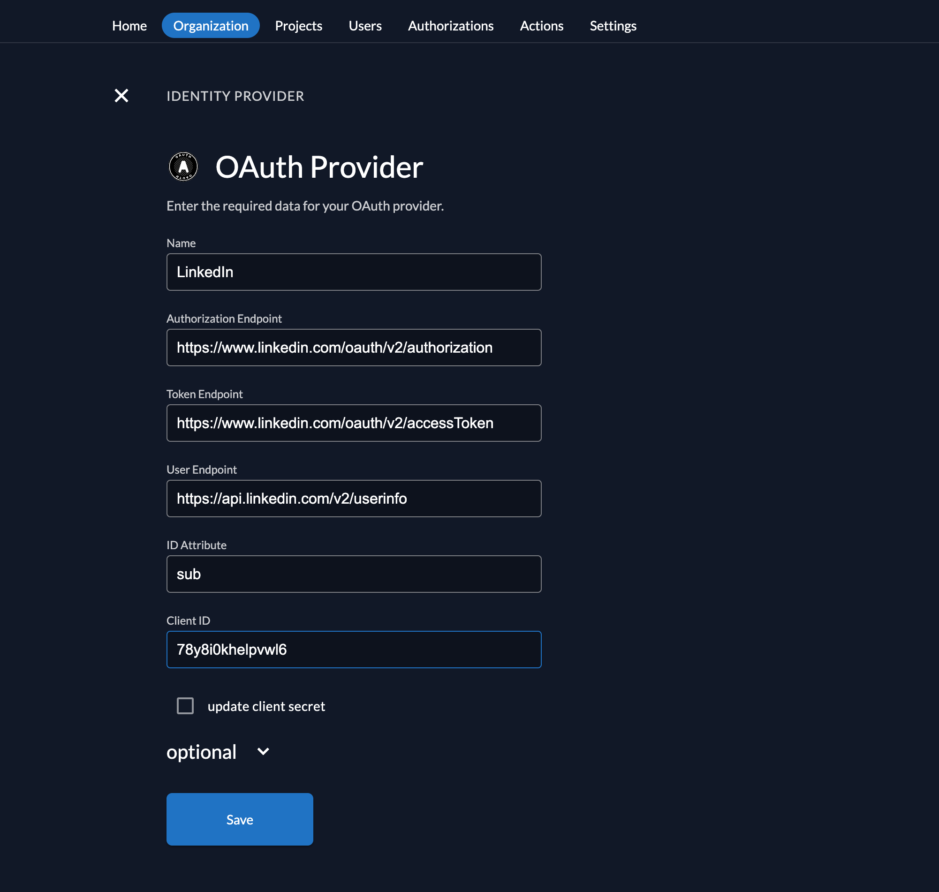This screenshot has width=939, height=892.
Task: Select the User Endpoint input
Action: 354,499
